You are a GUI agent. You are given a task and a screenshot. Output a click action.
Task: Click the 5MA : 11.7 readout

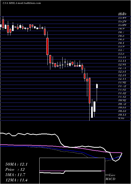click(x=15, y=175)
